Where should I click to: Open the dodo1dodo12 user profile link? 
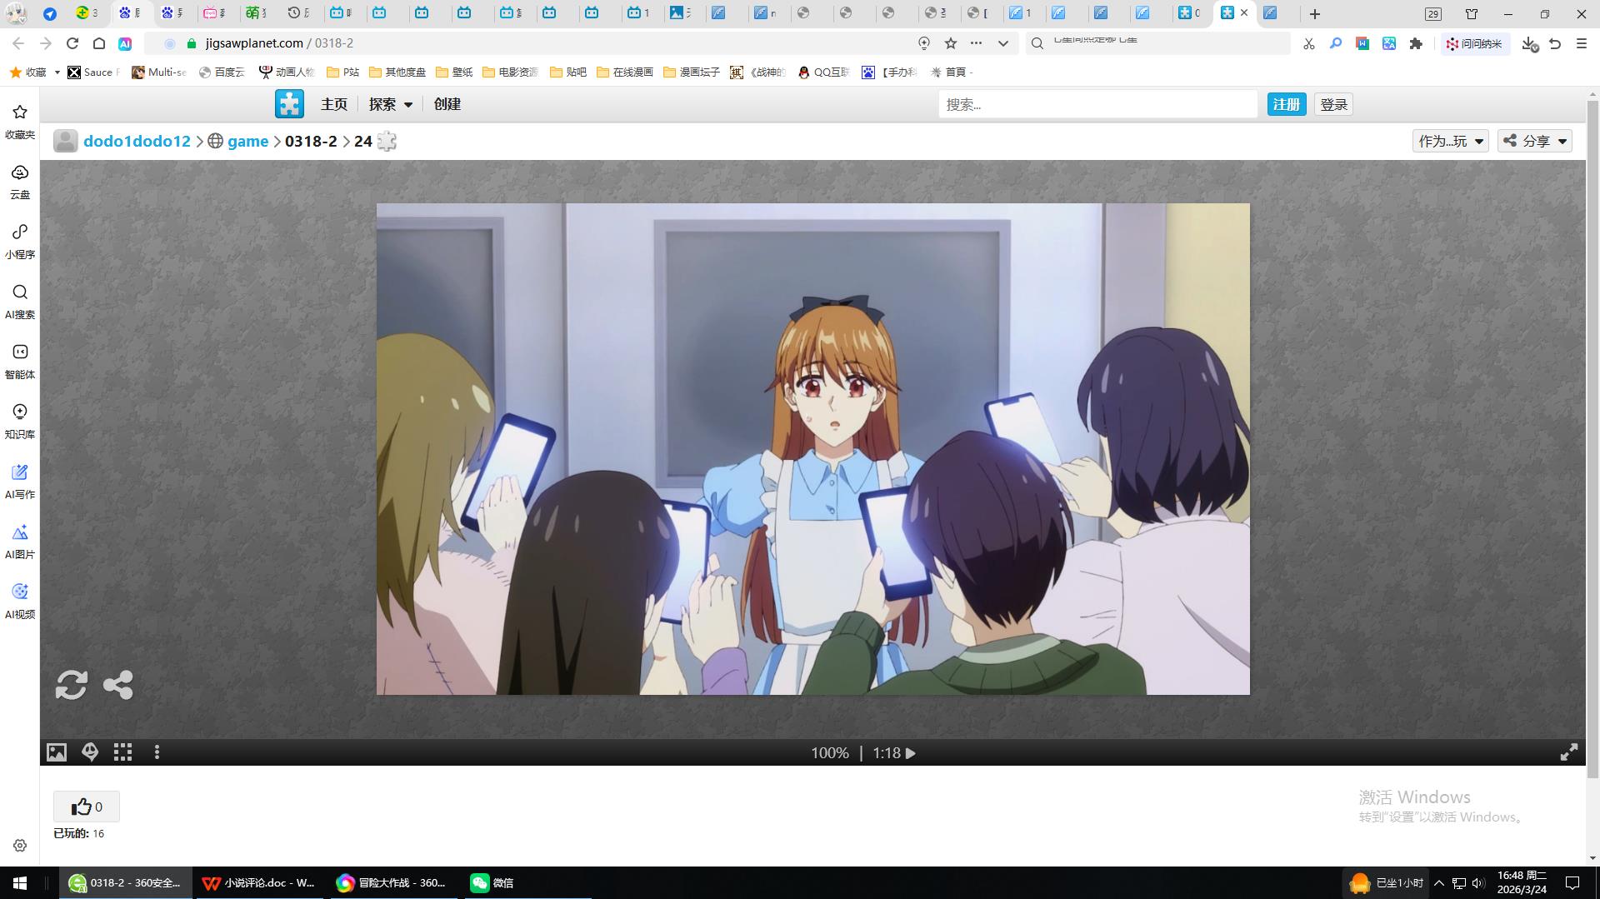point(137,141)
